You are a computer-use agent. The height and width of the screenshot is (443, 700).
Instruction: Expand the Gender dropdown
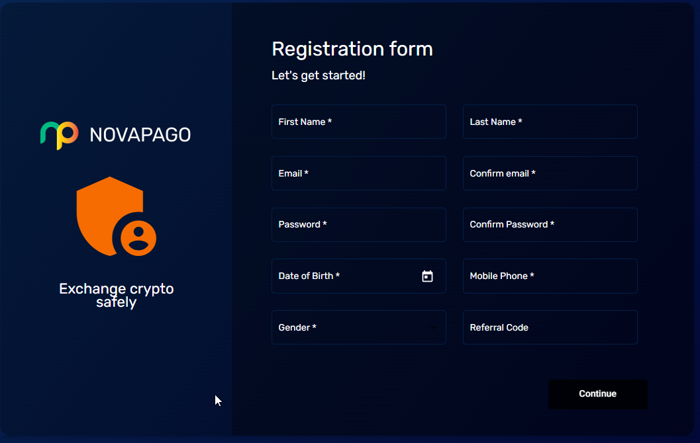point(432,328)
